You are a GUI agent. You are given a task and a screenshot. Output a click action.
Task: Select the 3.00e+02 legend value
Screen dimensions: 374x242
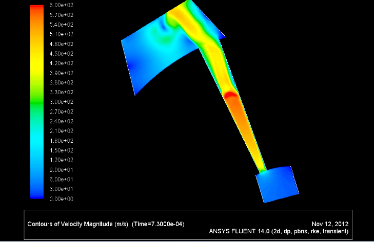pyautogui.click(x=61, y=102)
